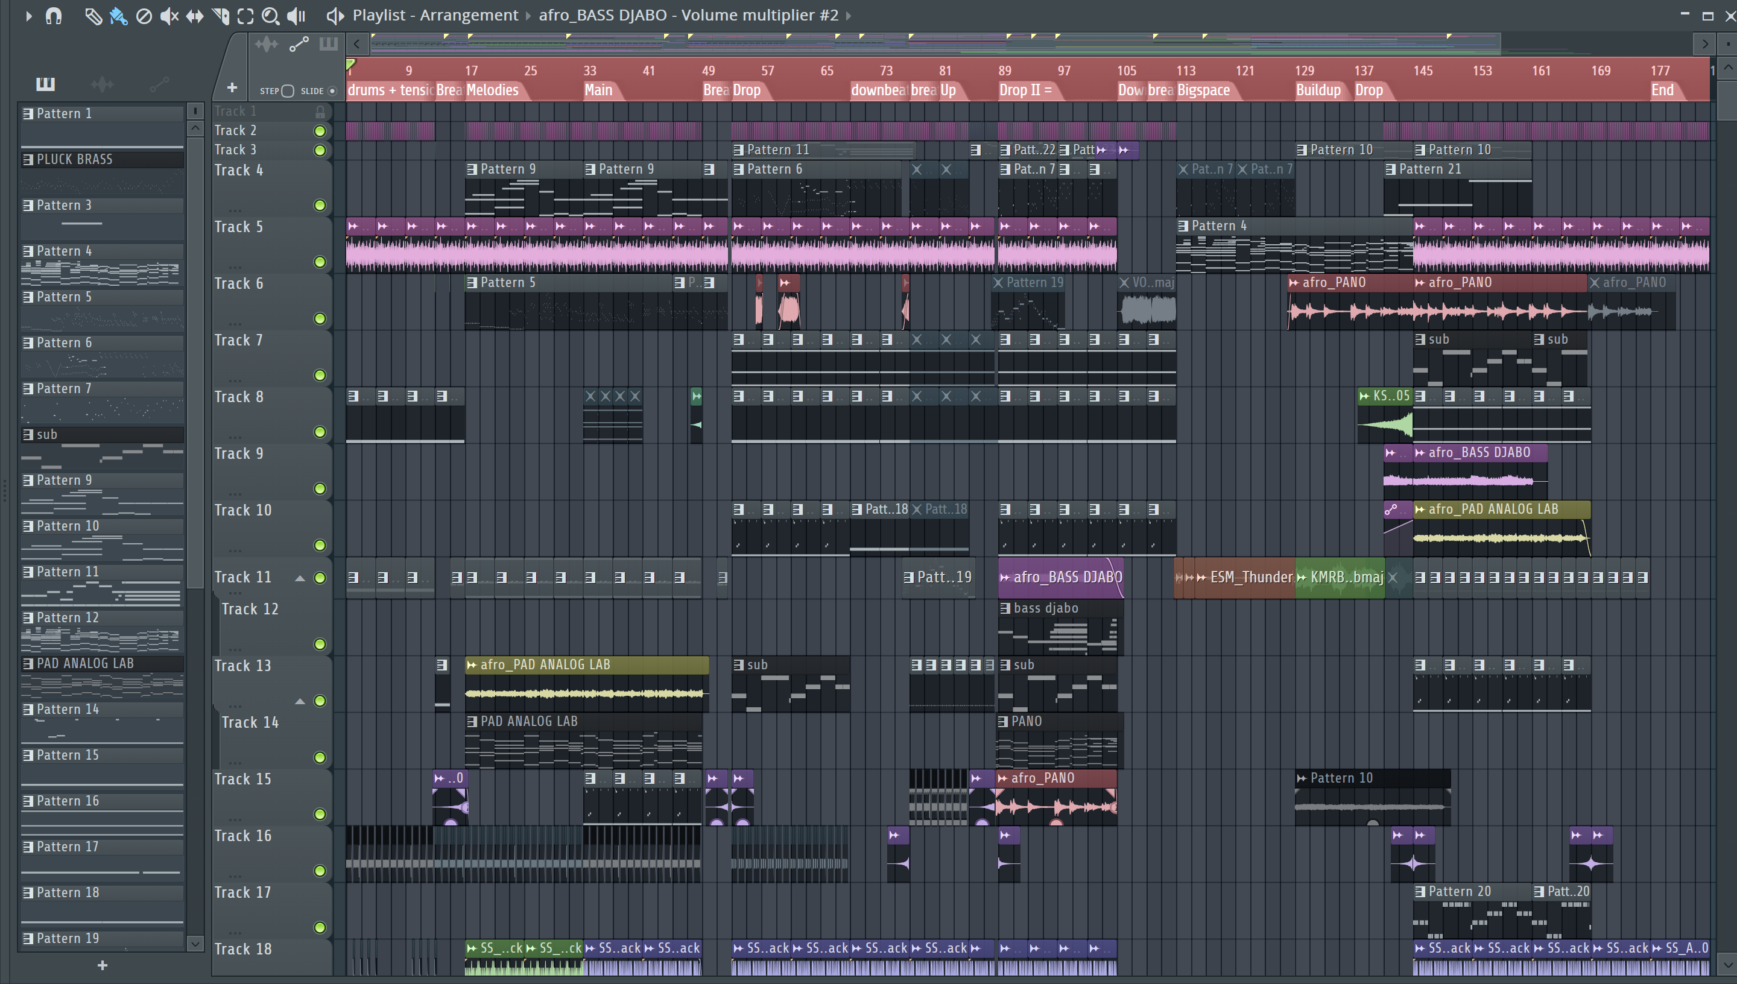The width and height of the screenshot is (1737, 984).
Task: Click picker scrollbar down arrow
Action: click(x=195, y=944)
